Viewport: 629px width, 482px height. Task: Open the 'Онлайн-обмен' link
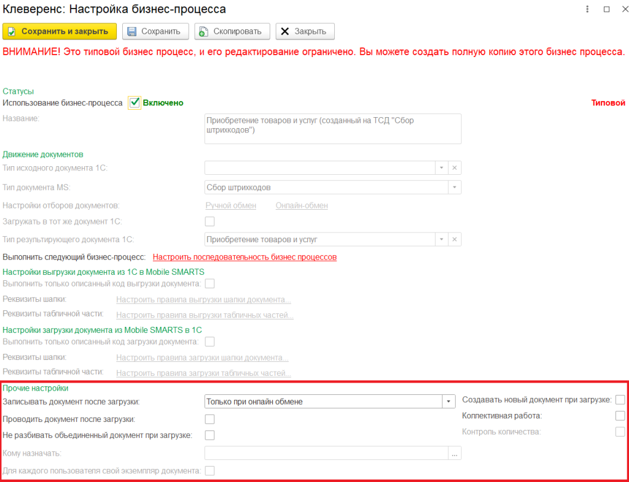point(302,205)
